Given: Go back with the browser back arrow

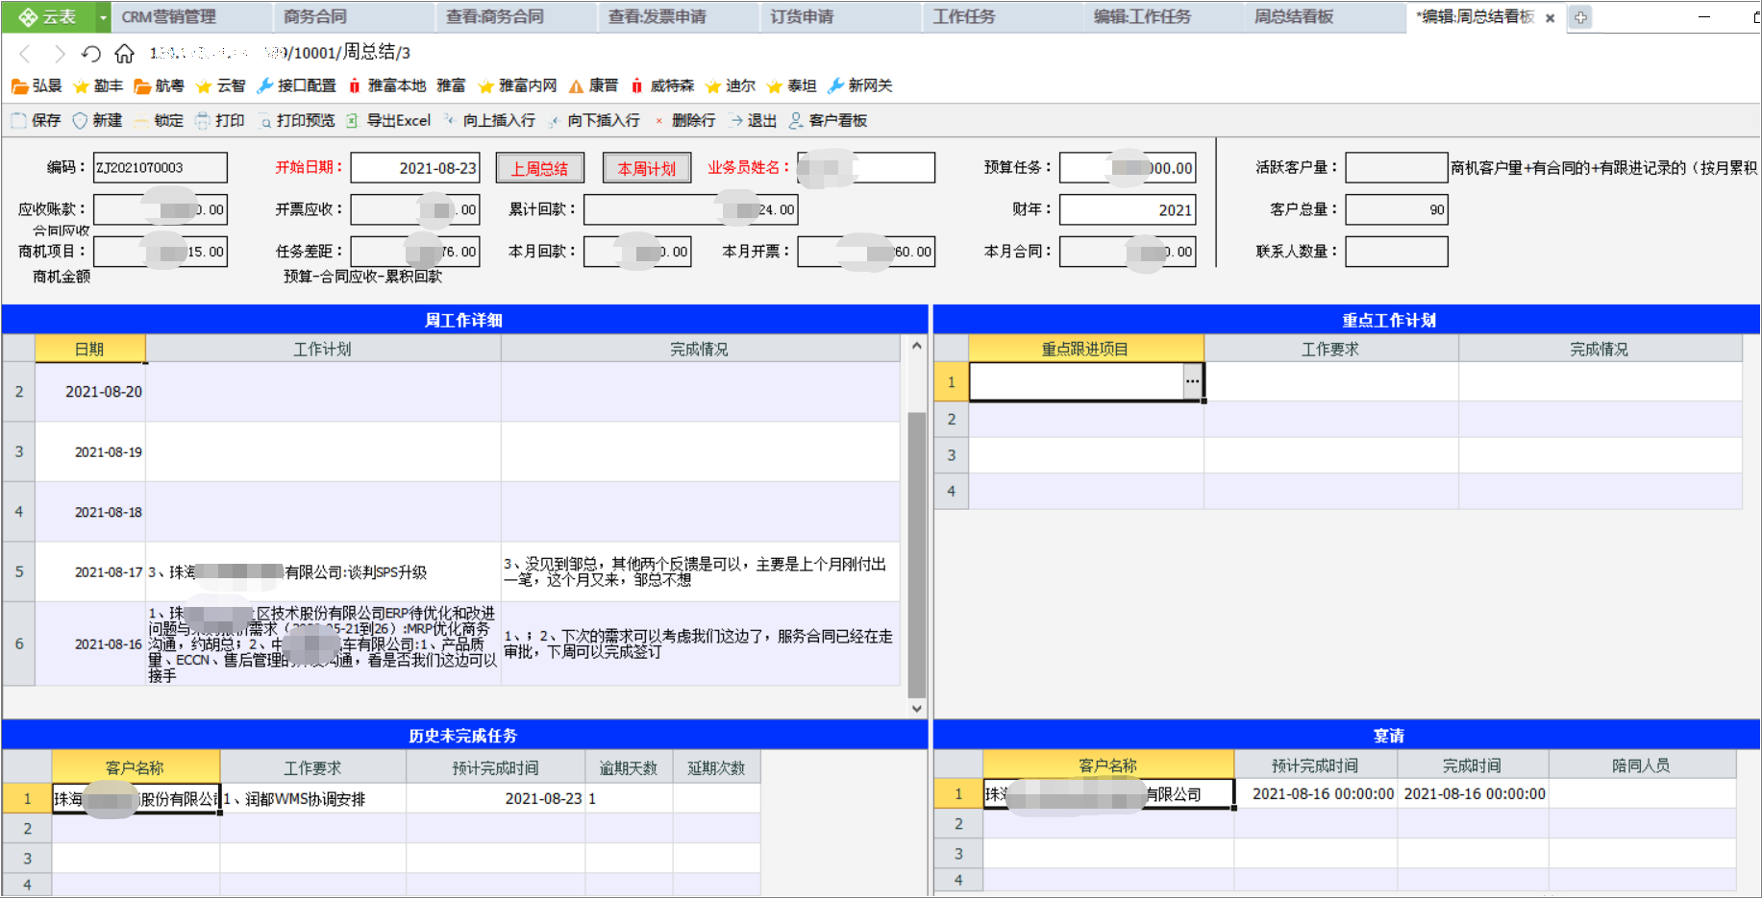Looking at the screenshot, I should 26,53.
